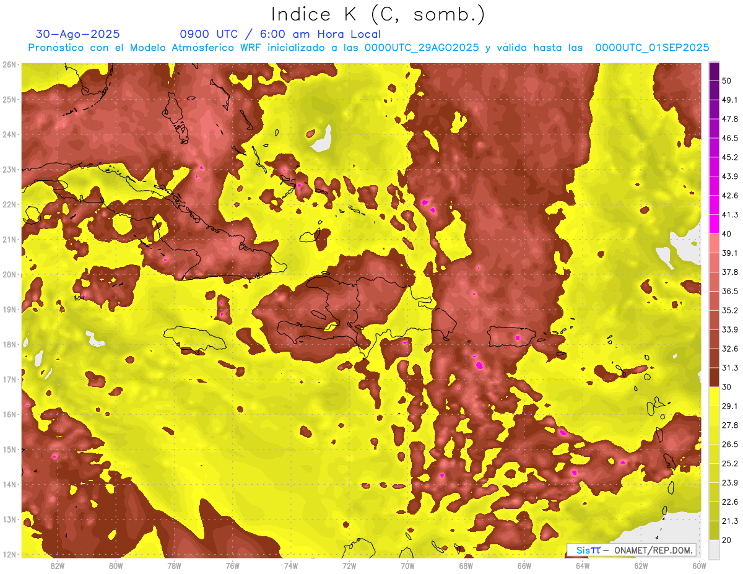
Task: Select the colorbar value 30
Action: [x=727, y=387]
